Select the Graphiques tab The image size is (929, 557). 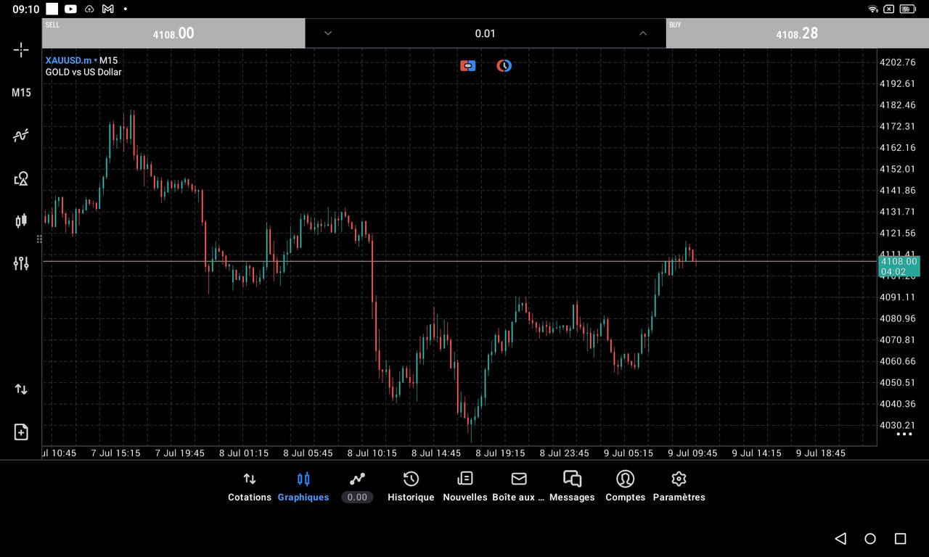[303, 487]
